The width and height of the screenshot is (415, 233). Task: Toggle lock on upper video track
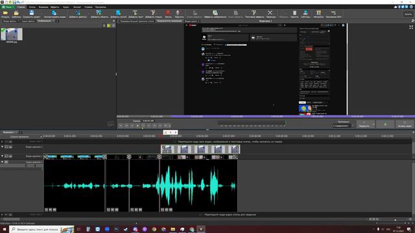tap(6, 147)
